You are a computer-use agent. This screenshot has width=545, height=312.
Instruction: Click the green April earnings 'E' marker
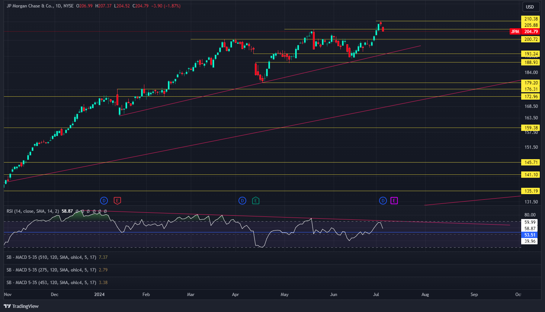[x=256, y=201]
